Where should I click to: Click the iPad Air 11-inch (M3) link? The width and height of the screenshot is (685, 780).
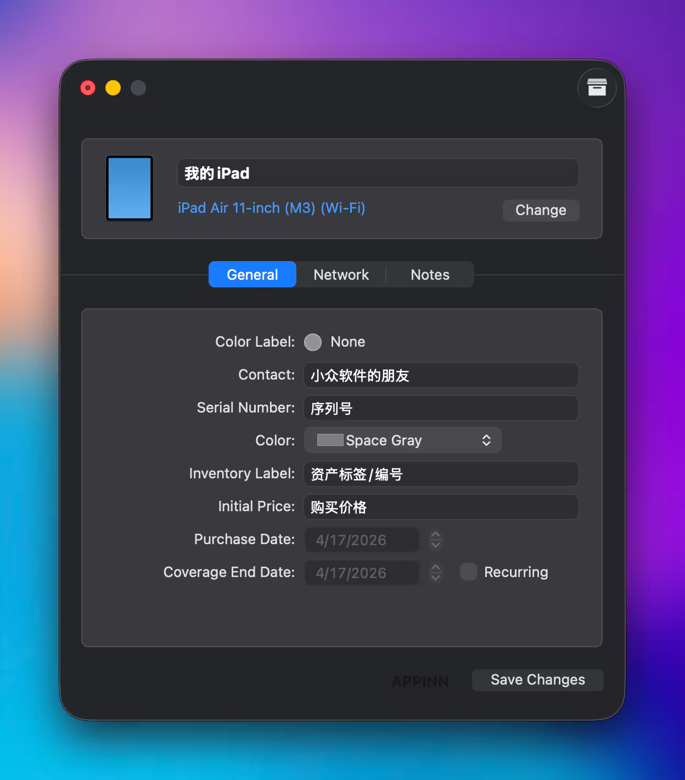(271, 208)
